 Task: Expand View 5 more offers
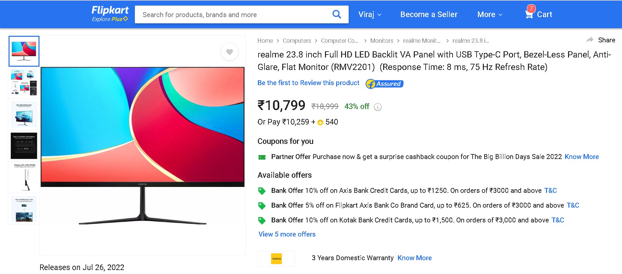click(286, 234)
